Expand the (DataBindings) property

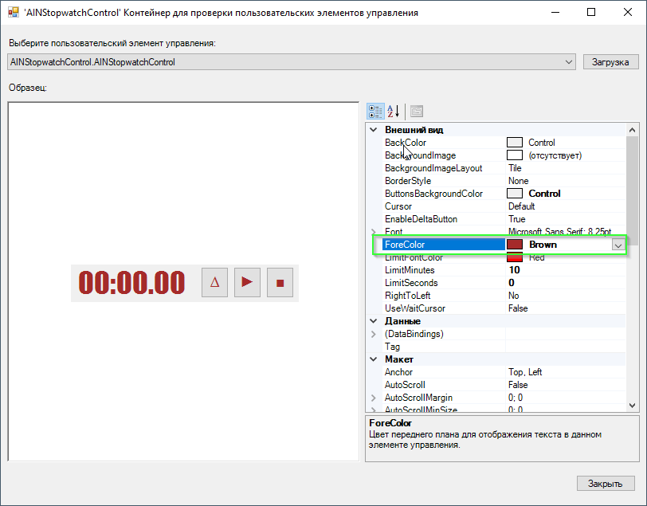pos(373,334)
